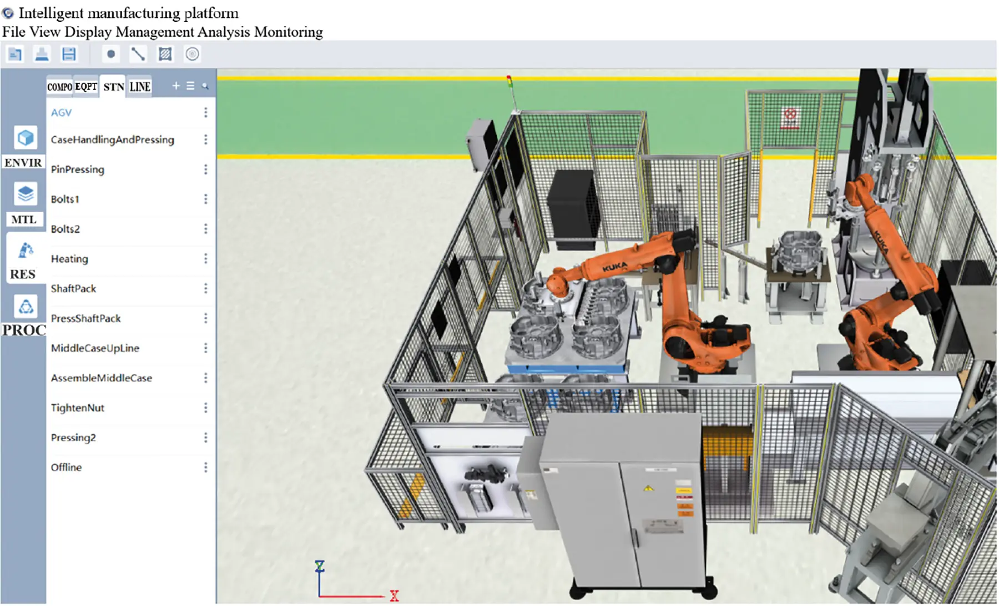Viewport: 999px width, 606px height.
Task: Switch to the EQPT tab
Action: [x=85, y=86]
